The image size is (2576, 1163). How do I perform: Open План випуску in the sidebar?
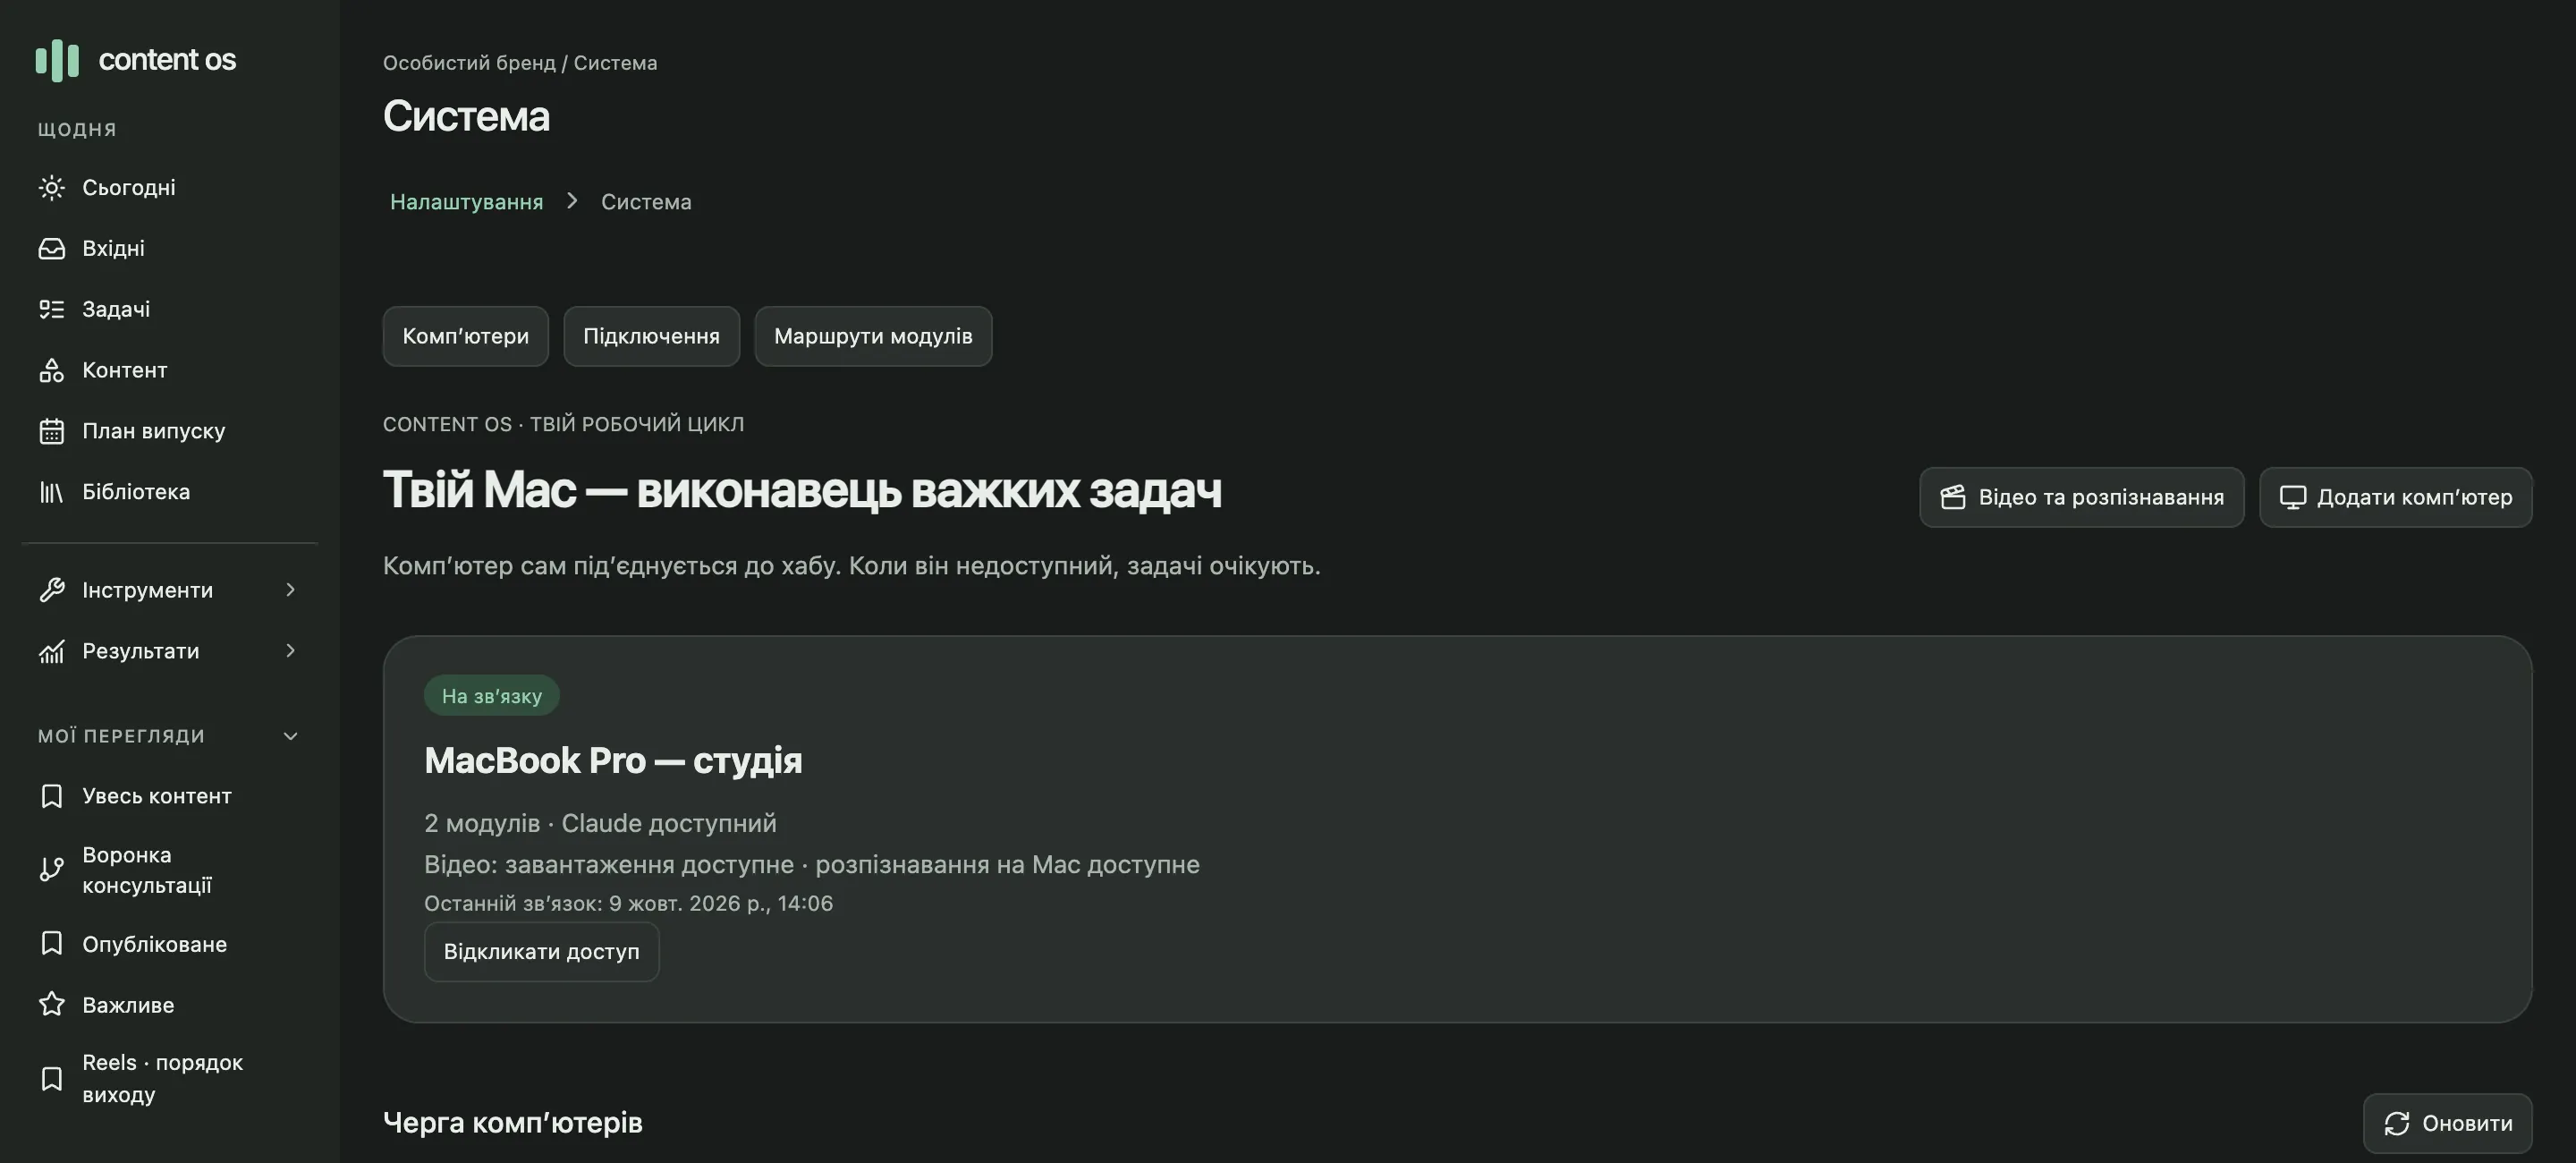[x=169, y=432]
